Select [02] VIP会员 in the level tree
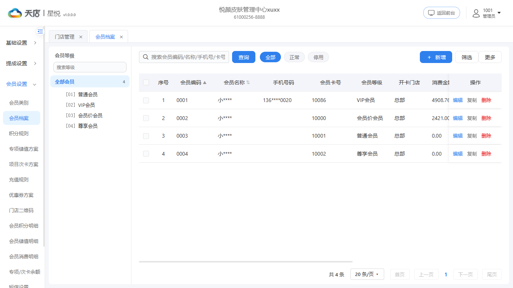 point(80,105)
